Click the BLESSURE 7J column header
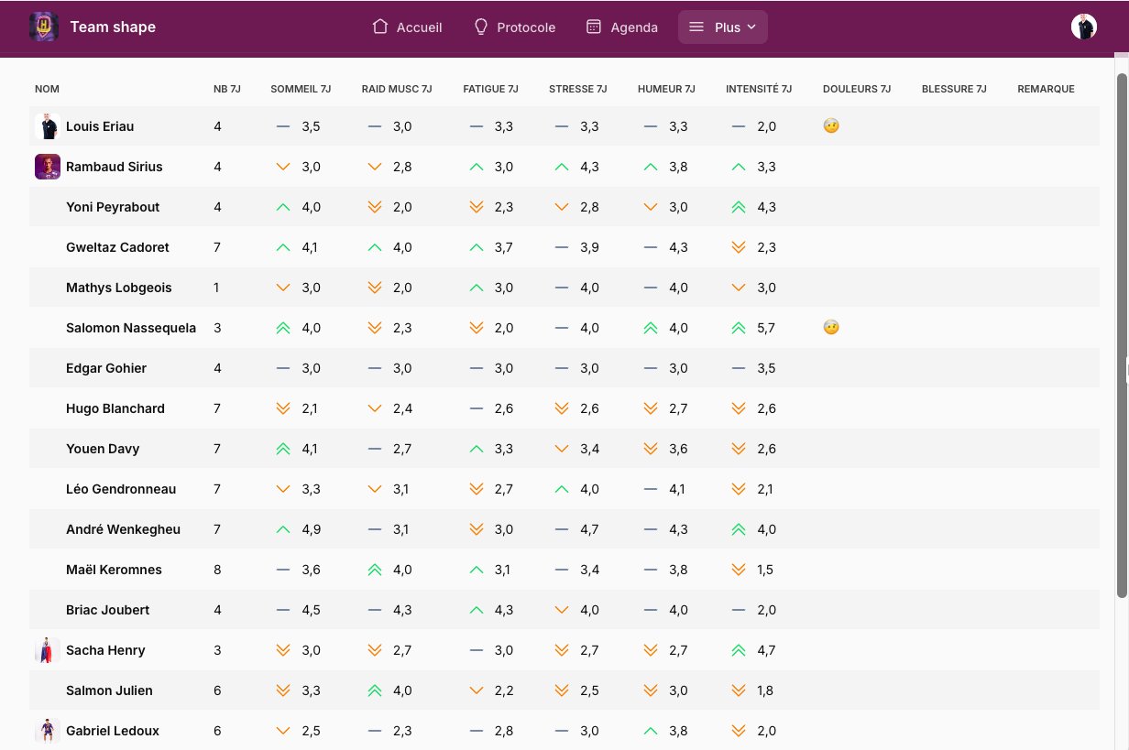The width and height of the screenshot is (1129, 750). pos(954,89)
